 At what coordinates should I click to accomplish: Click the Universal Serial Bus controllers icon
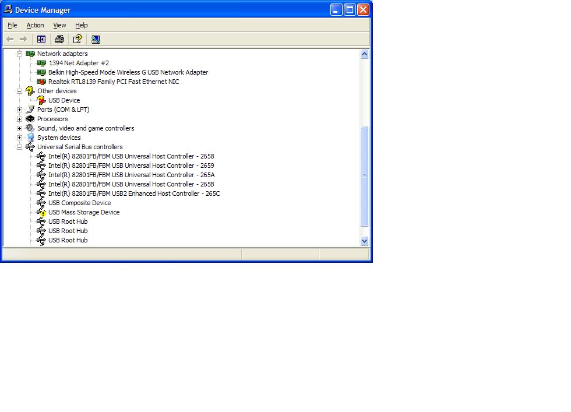coord(30,147)
